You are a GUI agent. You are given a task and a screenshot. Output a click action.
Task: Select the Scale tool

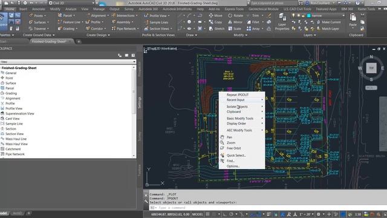tap(235, 28)
